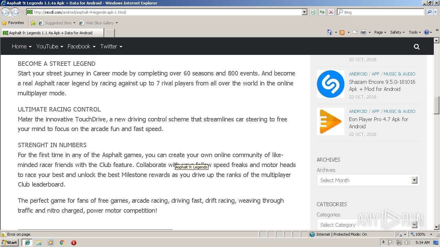Click the system clock showing 5:34 AM
The height and width of the screenshot is (247, 440).
tap(422, 243)
